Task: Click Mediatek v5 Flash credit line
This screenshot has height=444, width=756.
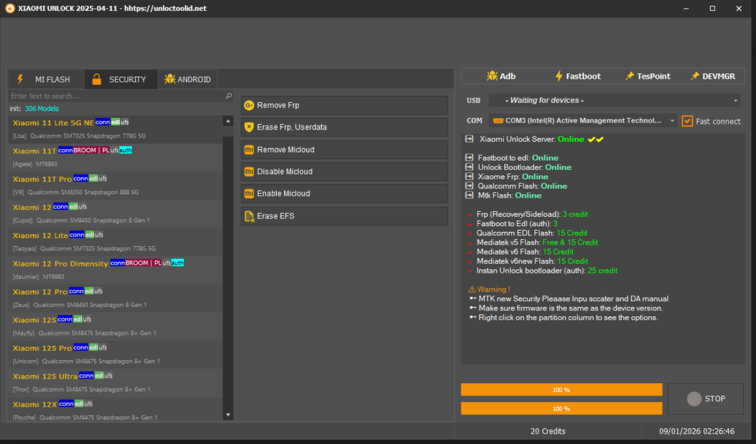Action: coord(537,242)
